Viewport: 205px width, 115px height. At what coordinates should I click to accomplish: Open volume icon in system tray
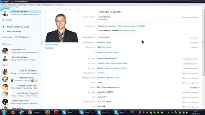187,112
